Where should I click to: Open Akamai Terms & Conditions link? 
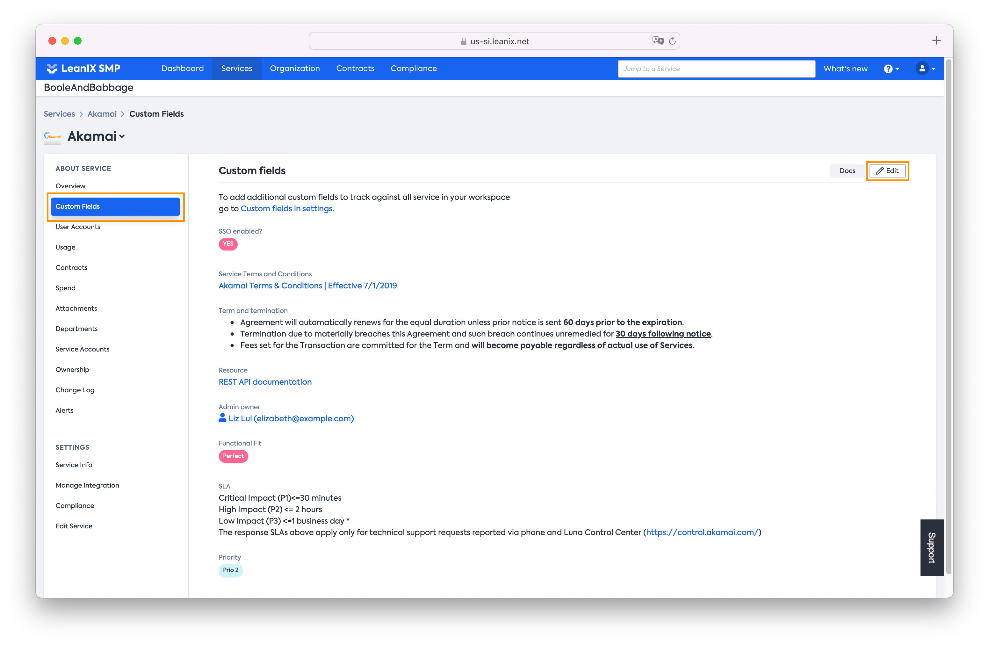pyautogui.click(x=307, y=286)
